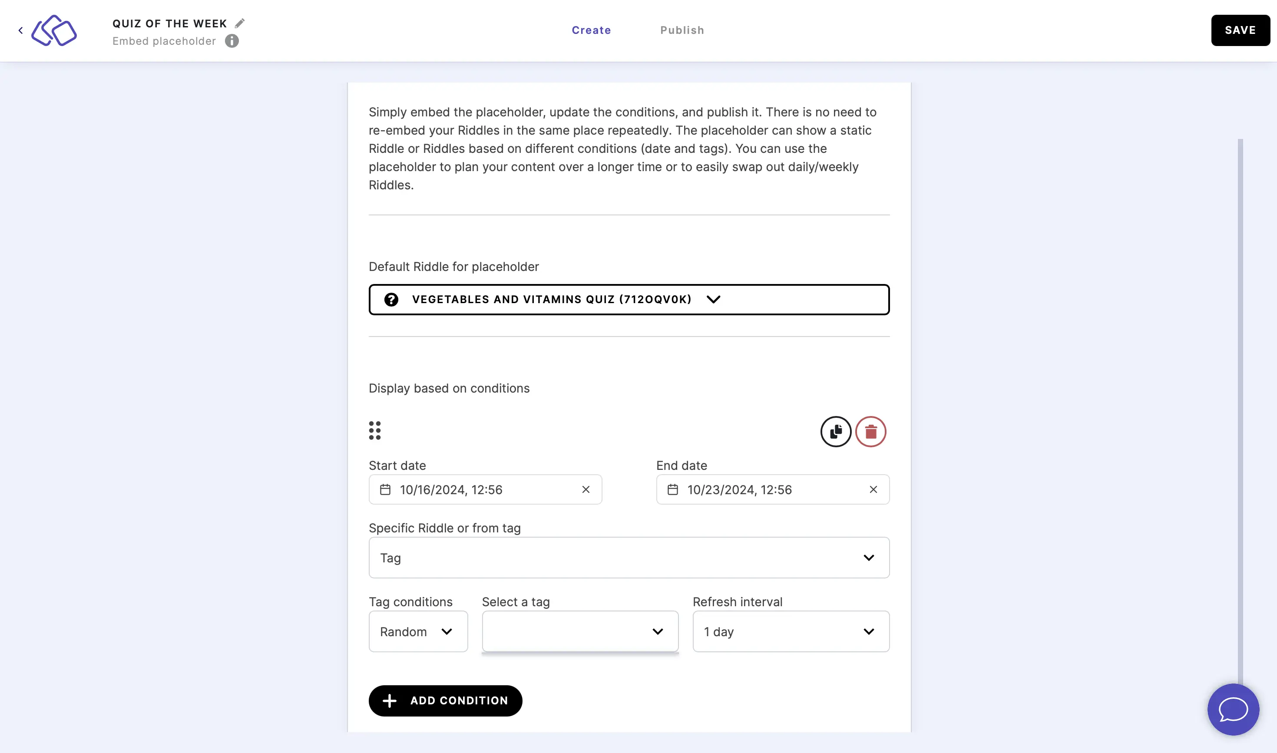Click the ADD CONDITION button

[445, 700]
